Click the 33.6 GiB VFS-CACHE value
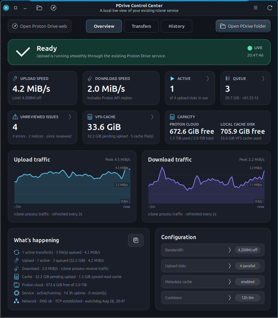This screenshot has height=318, width=278. click(104, 127)
